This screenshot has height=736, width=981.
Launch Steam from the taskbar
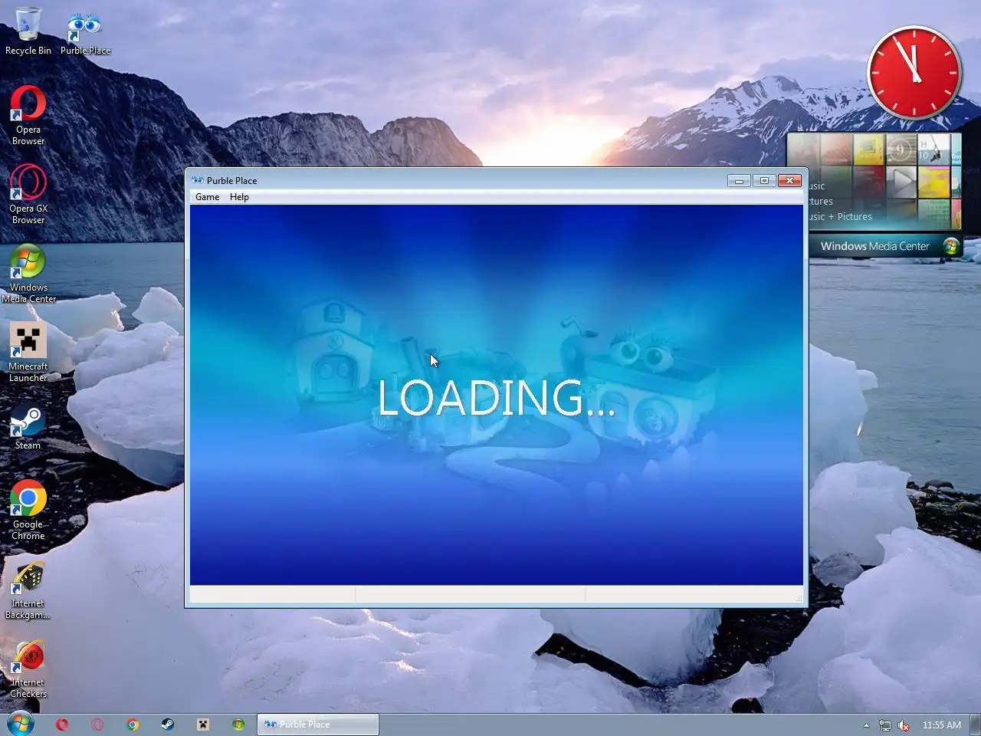(168, 724)
